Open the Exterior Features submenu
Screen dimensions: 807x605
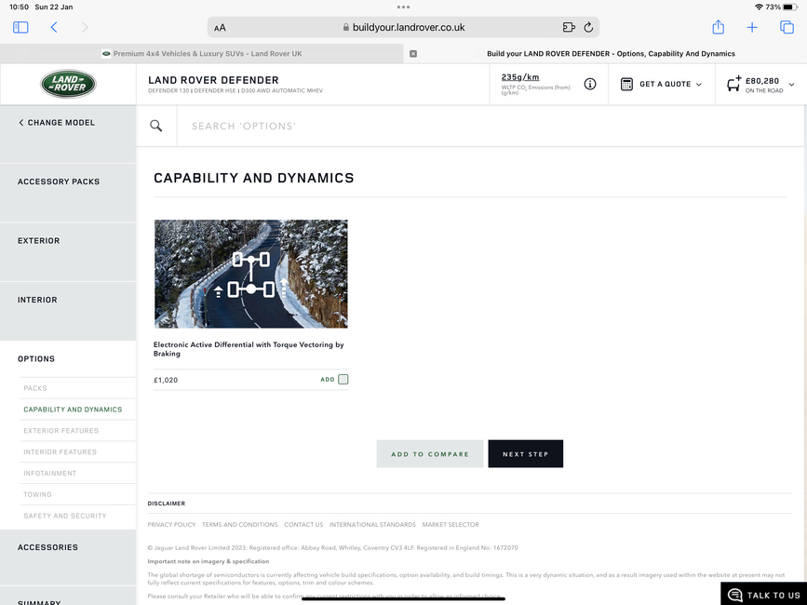click(x=61, y=431)
